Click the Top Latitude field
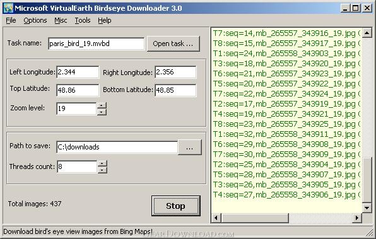The height and width of the screenshot is (239, 376). [x=78, y=90]
